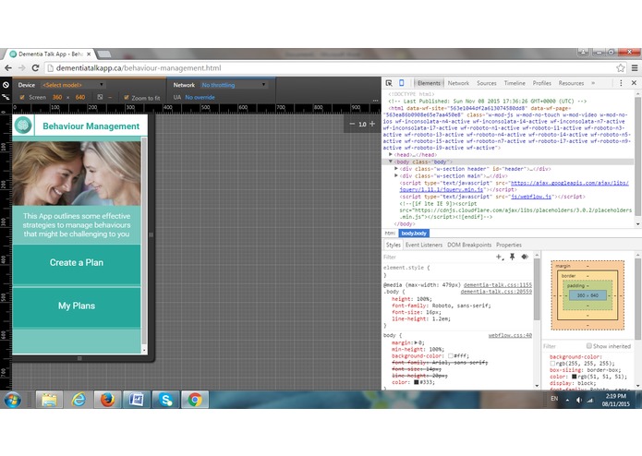This screenshot has height=456, width=642.
Task: Launch Internet Explorer from the taskbar
Action: 79,400
